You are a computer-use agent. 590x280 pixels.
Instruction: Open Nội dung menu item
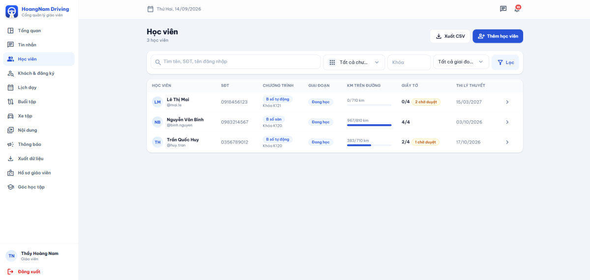(x=39, y=130)
